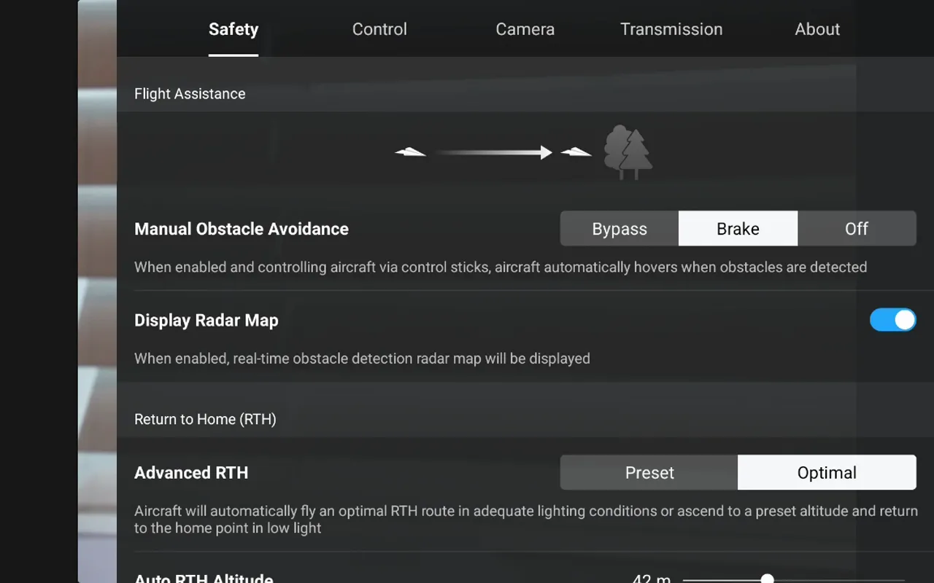Select Bypass obstacle avoidance mode
Screen dimensions: 934x583
pos(620,228)
